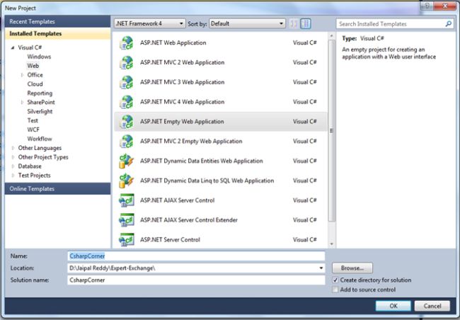Viewport: 460px width, 320px height.
Task: Click the template list scrollbar thumb
Action: (x=331, y=131)
